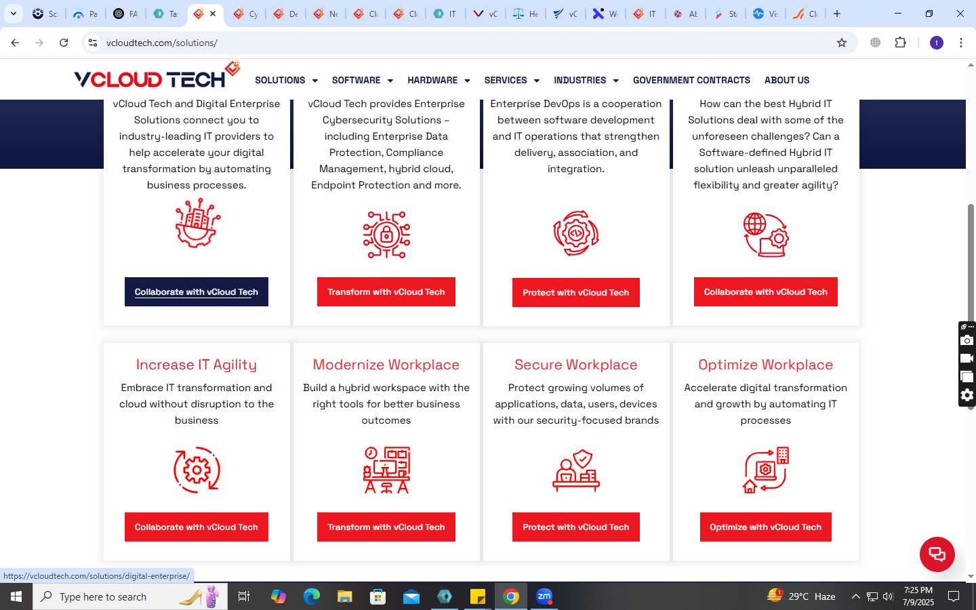Click Protect button under Secure Workplace

[576, 527]
